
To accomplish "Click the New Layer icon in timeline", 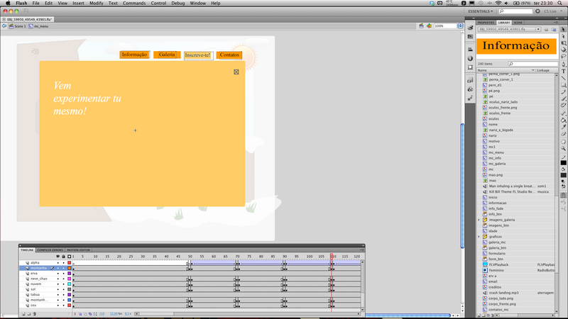I will tap(23, 313).
